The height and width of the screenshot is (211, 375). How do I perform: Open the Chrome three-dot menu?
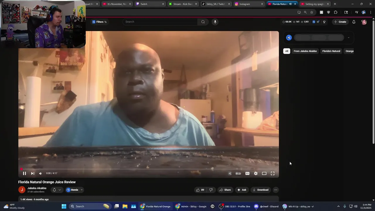(x=371, y=12)
